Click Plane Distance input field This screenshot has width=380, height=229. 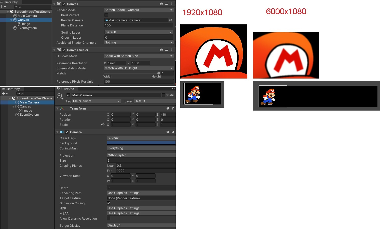[139, 25]
